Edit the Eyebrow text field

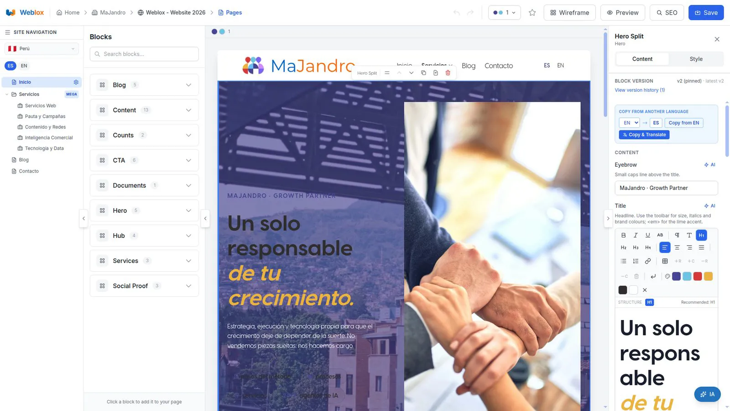(x=666, y=188)
